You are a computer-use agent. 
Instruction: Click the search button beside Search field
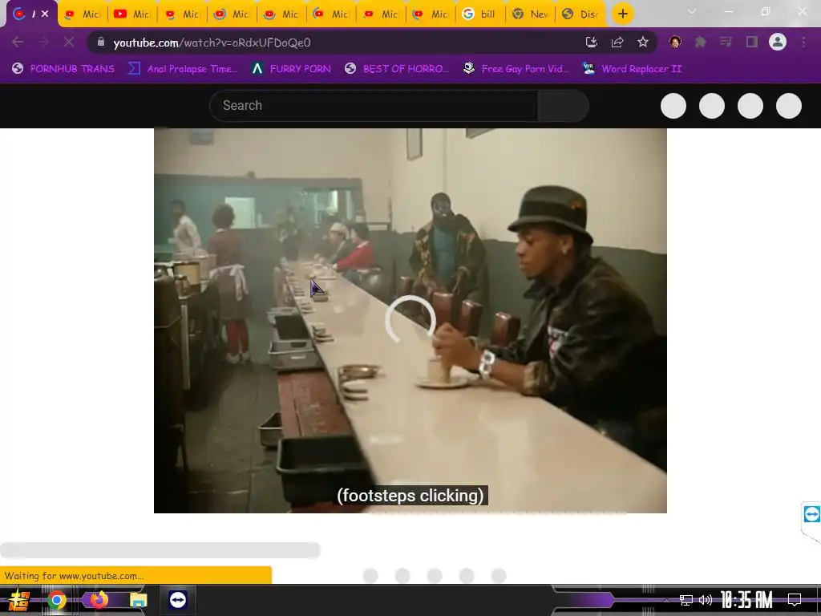(564, 105)
